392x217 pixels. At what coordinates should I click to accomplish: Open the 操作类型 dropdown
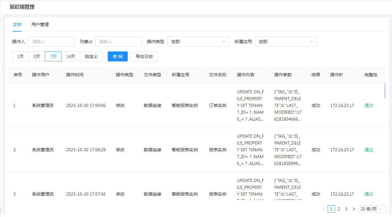[x=198, y=42]
